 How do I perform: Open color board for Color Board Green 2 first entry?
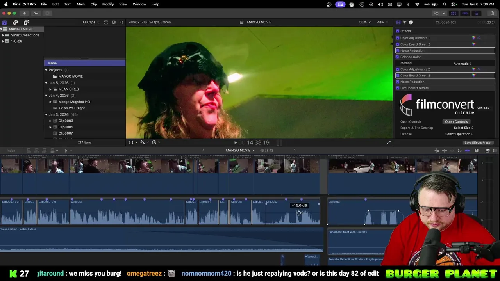[x=474, y=44]
